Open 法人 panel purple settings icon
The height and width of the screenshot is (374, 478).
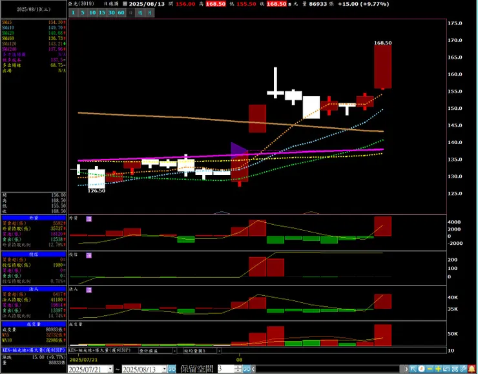point(88,290)
